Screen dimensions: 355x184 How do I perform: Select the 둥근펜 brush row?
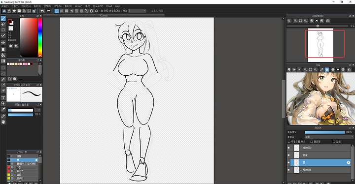coord(23,171)
